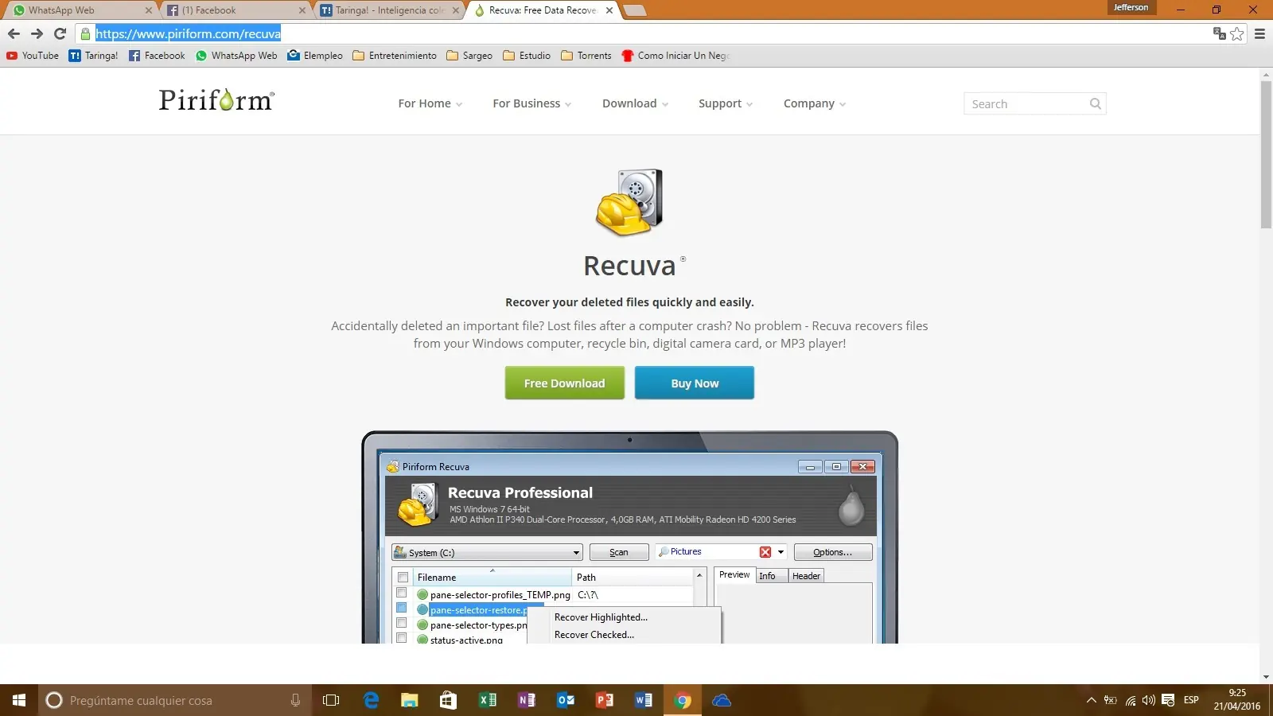Reload the page with the refresh icon
The height and width of the screenshot is (716, 1273).
pyautogui.click(x=60, y=33)
